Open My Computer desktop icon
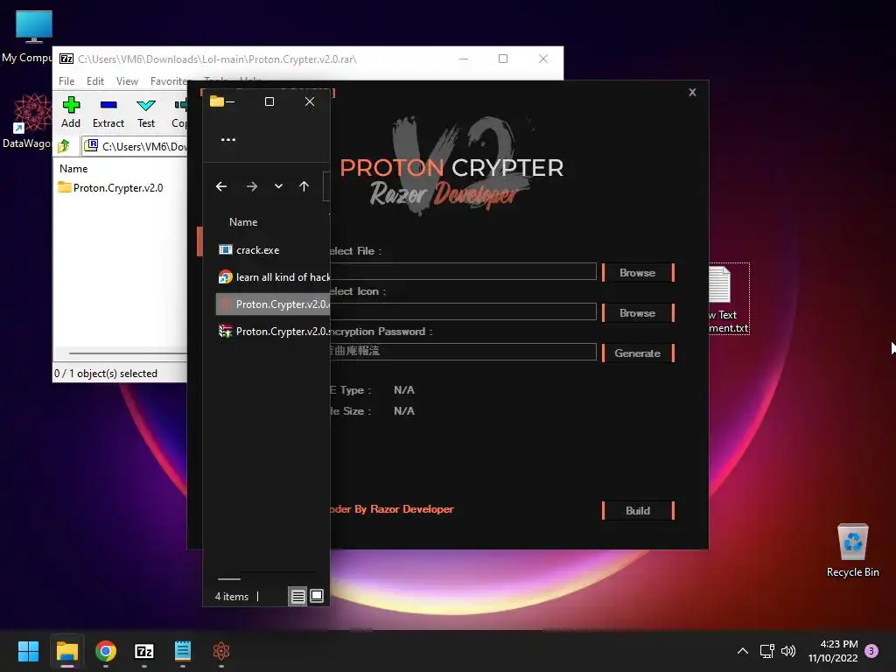The height and width of the screenshot is (672, 896). click(x=27, y=37)
